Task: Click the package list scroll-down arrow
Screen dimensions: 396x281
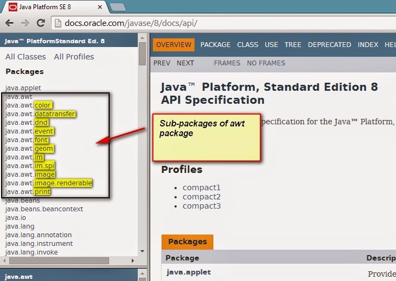Action: [x=142, y=251]
